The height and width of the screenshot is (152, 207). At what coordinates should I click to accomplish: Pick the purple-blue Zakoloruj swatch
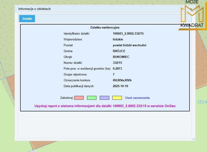coord(104,98)
